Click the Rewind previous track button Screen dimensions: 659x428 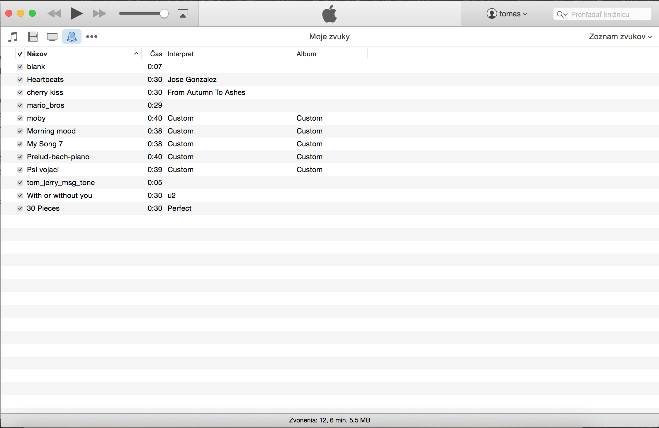pos(54,13)
